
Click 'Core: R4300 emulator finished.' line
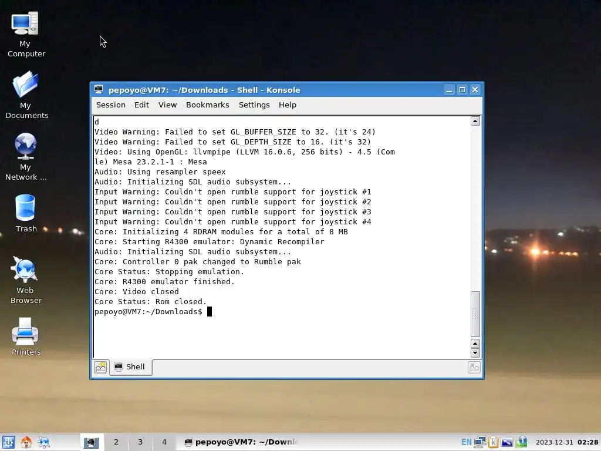coord(164,282)
